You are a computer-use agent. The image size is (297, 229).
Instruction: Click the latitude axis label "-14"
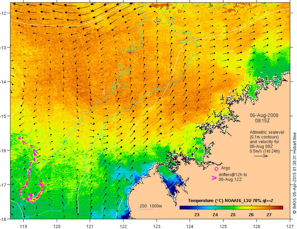point(3,82)
